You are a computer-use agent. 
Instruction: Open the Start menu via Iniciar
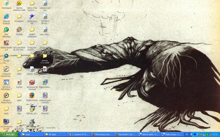click(x=9, y=135)
